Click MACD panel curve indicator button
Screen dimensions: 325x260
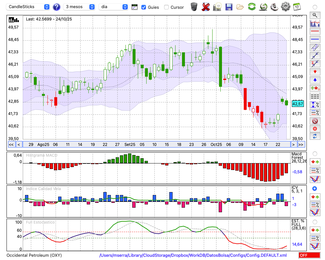(315, 179)
